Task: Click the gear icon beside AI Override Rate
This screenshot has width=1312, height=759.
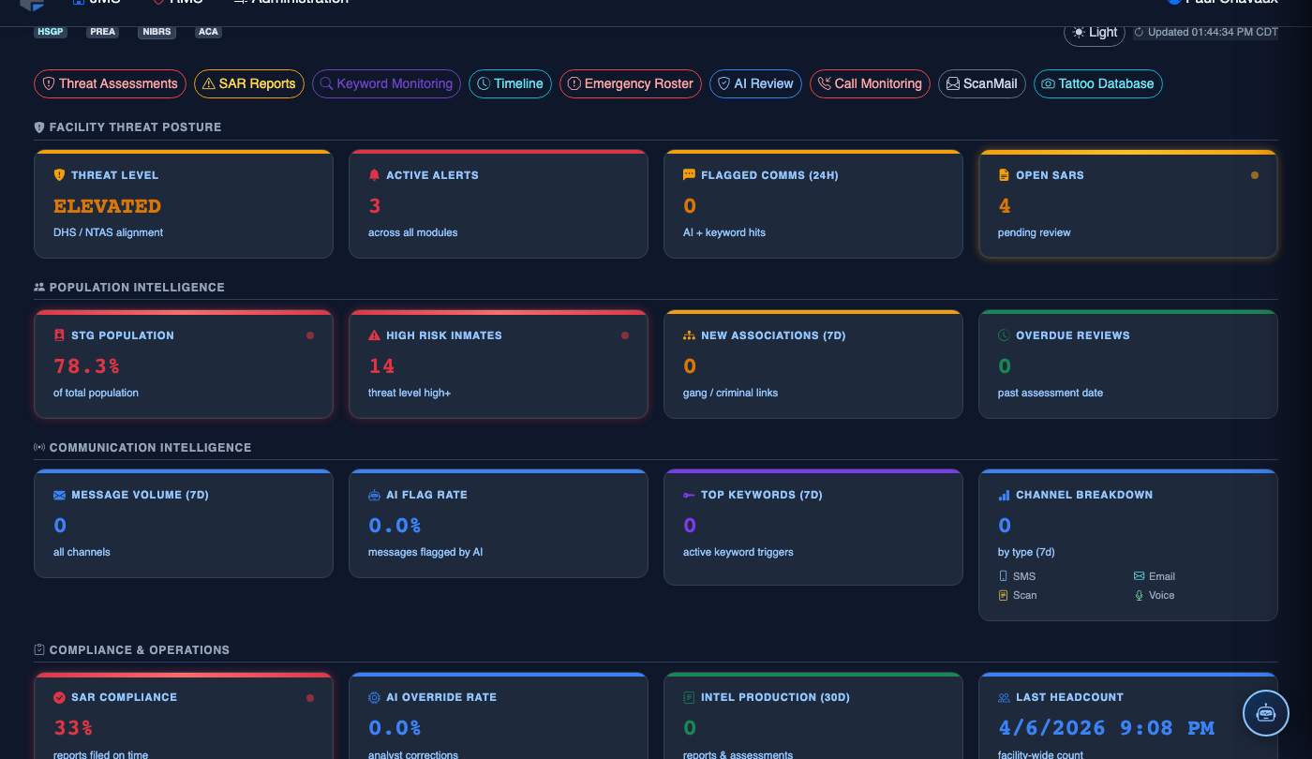Action: [x=374, y=697]
